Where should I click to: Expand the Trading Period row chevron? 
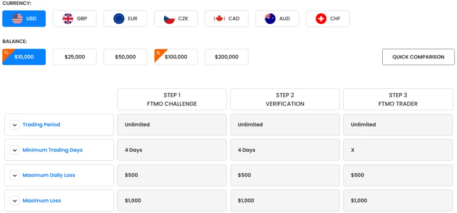point(15,125)
